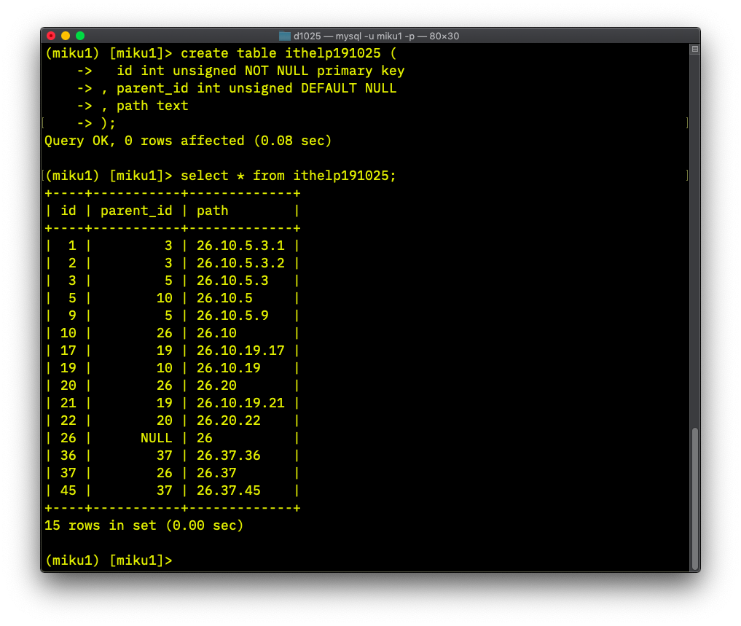The height and width of the screenshot is (626, 741).
Task: Click the 'parent_id' column header in result table
Action: click(x=136, y=211)
